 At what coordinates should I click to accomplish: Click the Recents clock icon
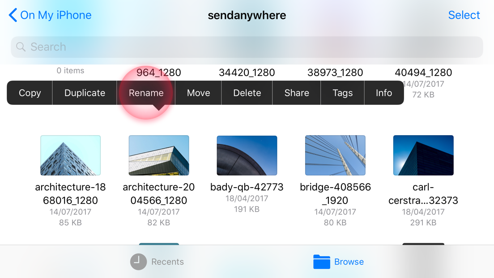(x=138, y=261)
